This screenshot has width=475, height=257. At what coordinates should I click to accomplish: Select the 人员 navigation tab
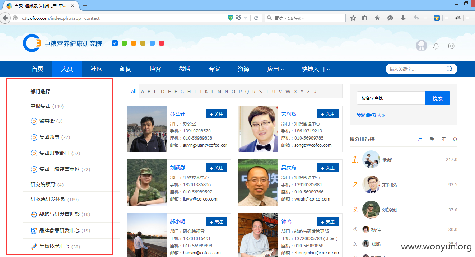(x=67, y=69)
